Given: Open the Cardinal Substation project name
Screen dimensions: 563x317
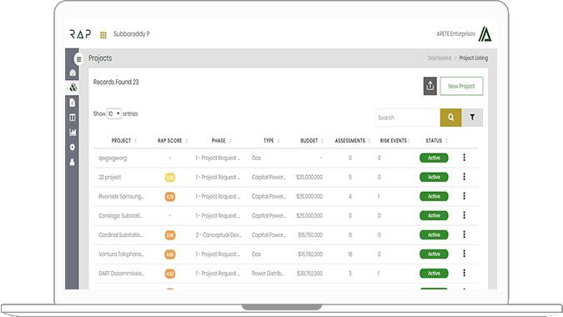Looking at the screenshot, I should pyautogui.click(x=120, y=234).
